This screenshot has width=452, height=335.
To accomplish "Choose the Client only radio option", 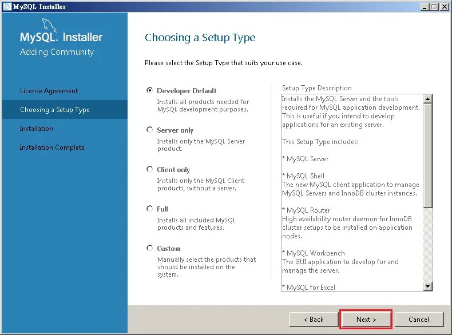I will (x=149, y=169).
